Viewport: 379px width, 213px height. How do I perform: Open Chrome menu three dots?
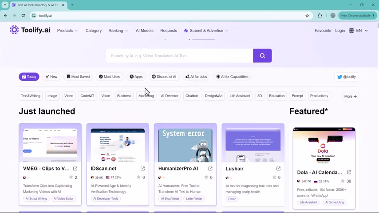tap(374, 16)
